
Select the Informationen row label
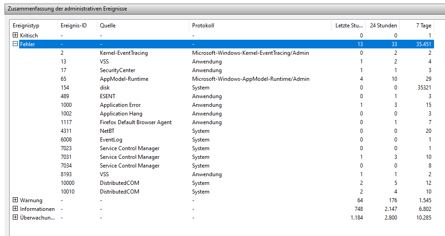click(x=37, y=209)
